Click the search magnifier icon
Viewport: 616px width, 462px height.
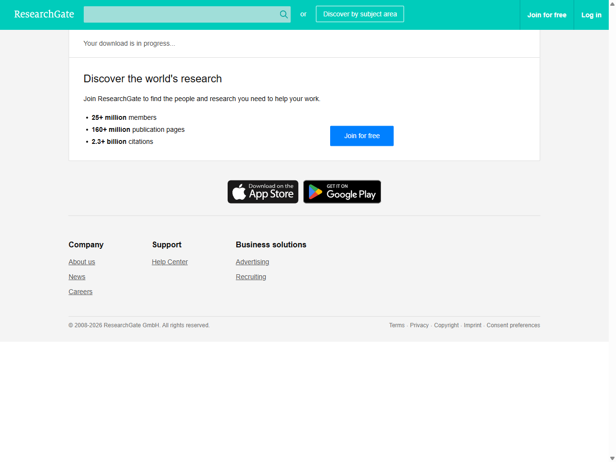click(284, 14)
